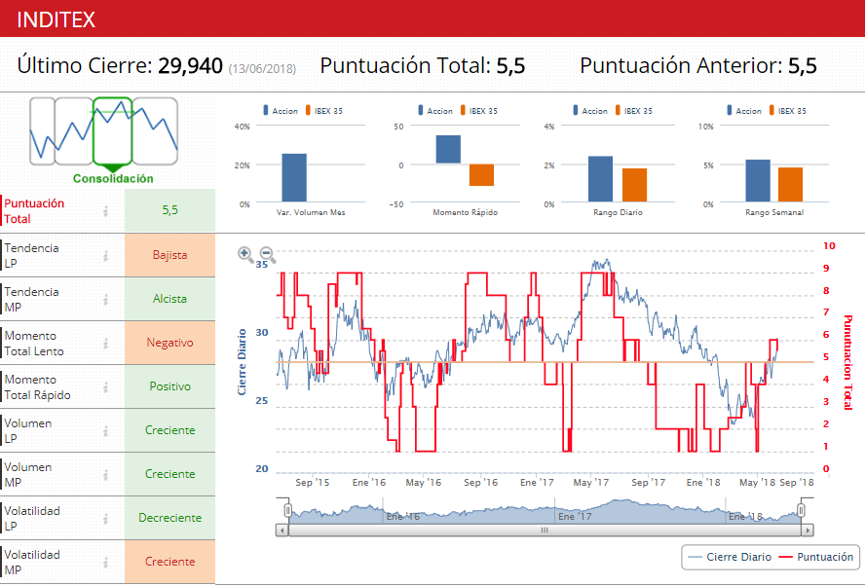
Task: Click left range handle of chart navigator
Action: pos(287,510)
